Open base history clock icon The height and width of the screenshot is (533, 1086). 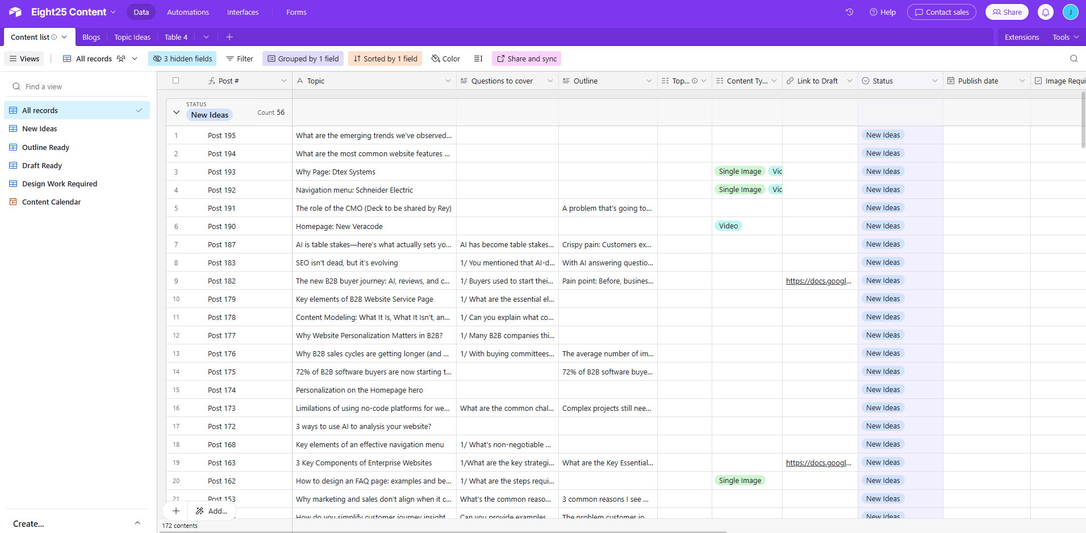(849, 12)
